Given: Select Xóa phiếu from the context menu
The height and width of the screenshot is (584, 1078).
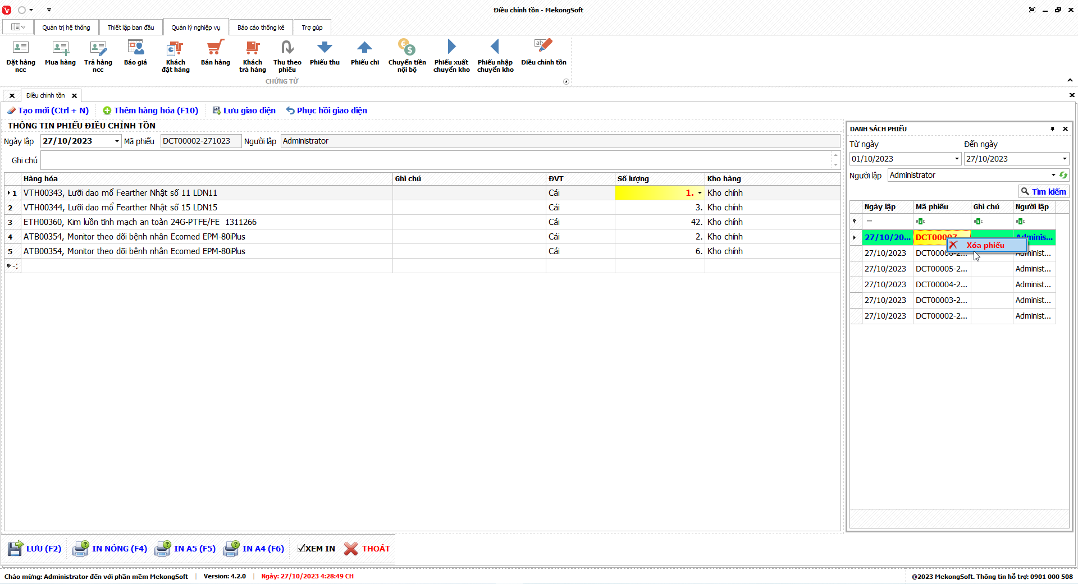Looking at the screenshot, I should pyautogui.click(x=985, y=245).
